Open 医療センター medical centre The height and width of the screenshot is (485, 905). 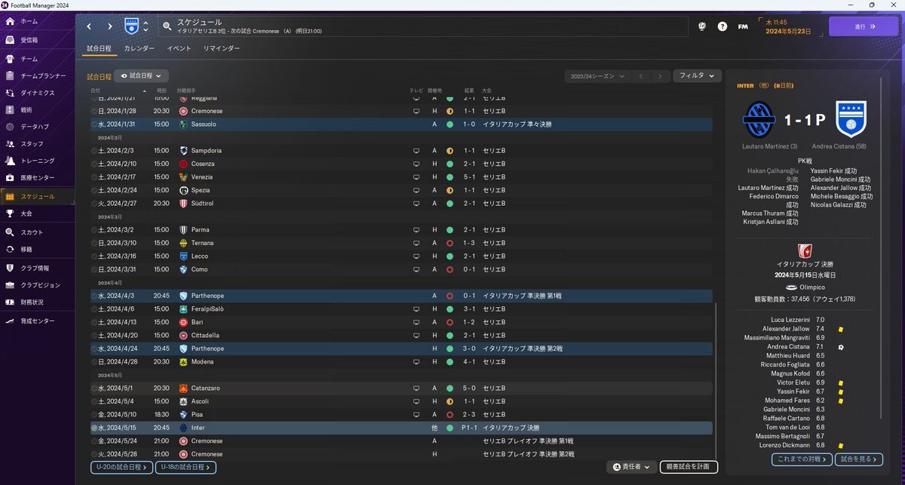[38, 178]
